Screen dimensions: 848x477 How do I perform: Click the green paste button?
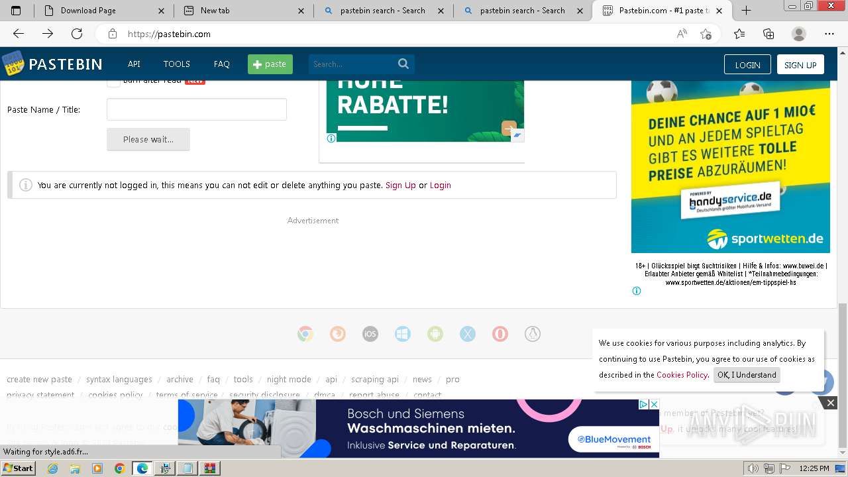click(x=270, y=64)
